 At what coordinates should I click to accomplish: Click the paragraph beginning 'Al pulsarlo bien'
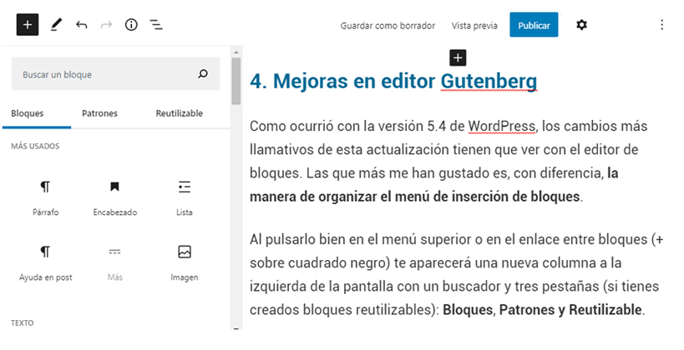pyautogui.click(x=456, y=275)
